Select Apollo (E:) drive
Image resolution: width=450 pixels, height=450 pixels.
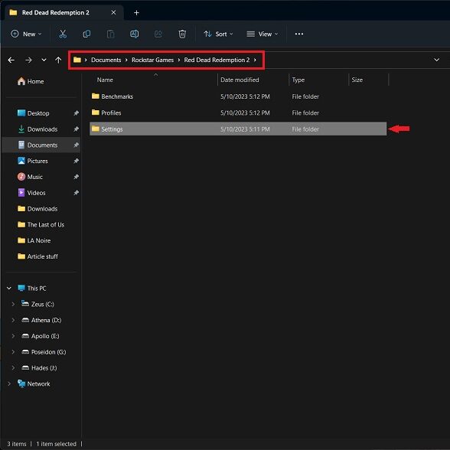[40, 336]
